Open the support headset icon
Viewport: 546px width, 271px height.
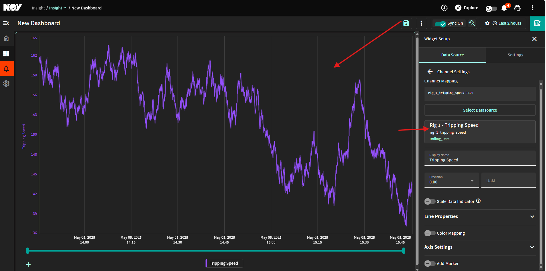click(517, 8)
